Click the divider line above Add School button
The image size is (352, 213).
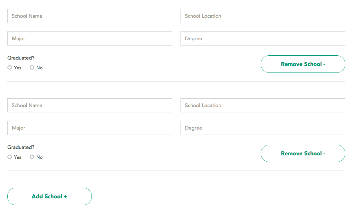pos(176,171)
